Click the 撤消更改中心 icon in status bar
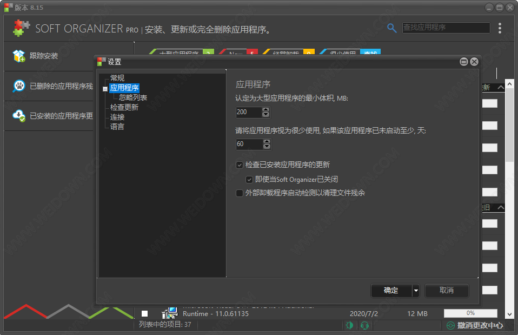The width and height of the screenshot is (518, 335). click(x=450, y=325)
